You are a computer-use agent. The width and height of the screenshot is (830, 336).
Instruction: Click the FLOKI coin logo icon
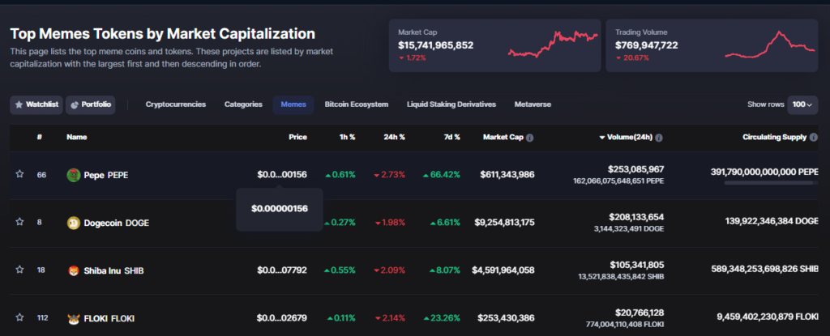(x=74, y=318)
